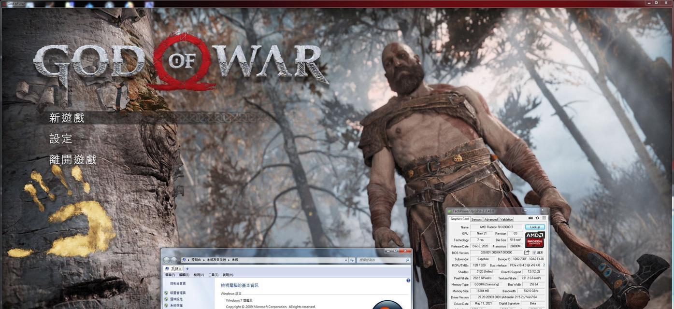This screenshot has height=309, width=674.
Task: Click the 系統 tab in the System window
Action: pos(174,268)
